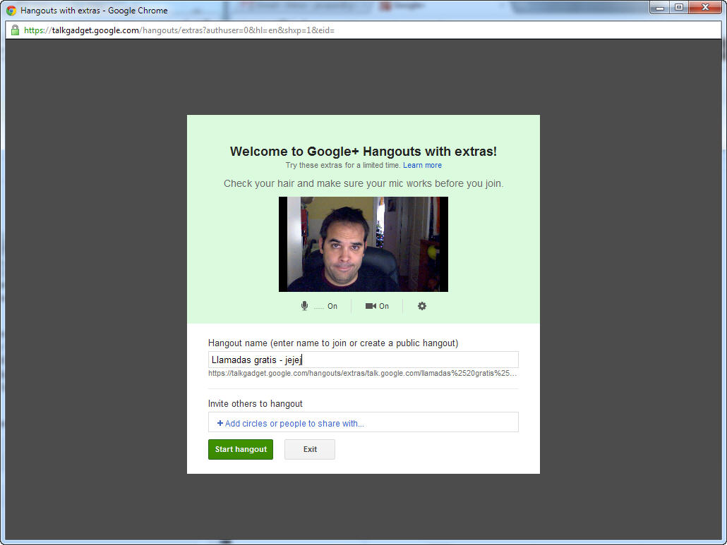Click the microphone icon
Screen dimensions: 727x545
click(x=304, y=306)
